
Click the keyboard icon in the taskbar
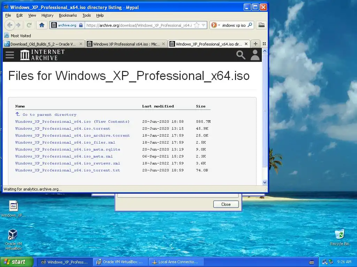tap(312, 262)
